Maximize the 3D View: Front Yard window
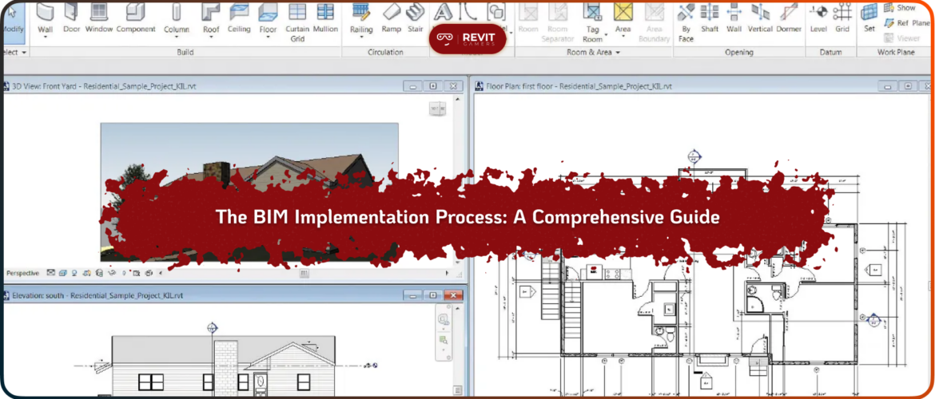This screenshot has width=935, height=399. (x=433, y=86)
